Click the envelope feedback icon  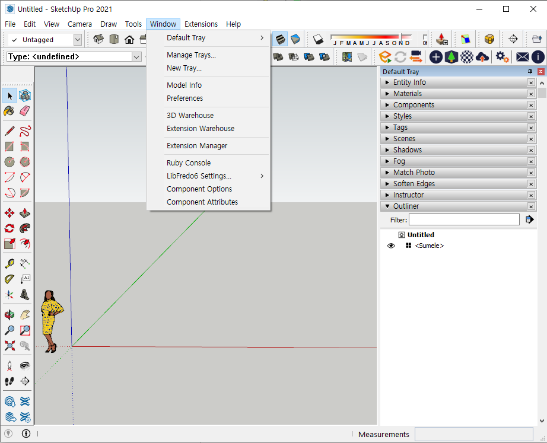522,56
